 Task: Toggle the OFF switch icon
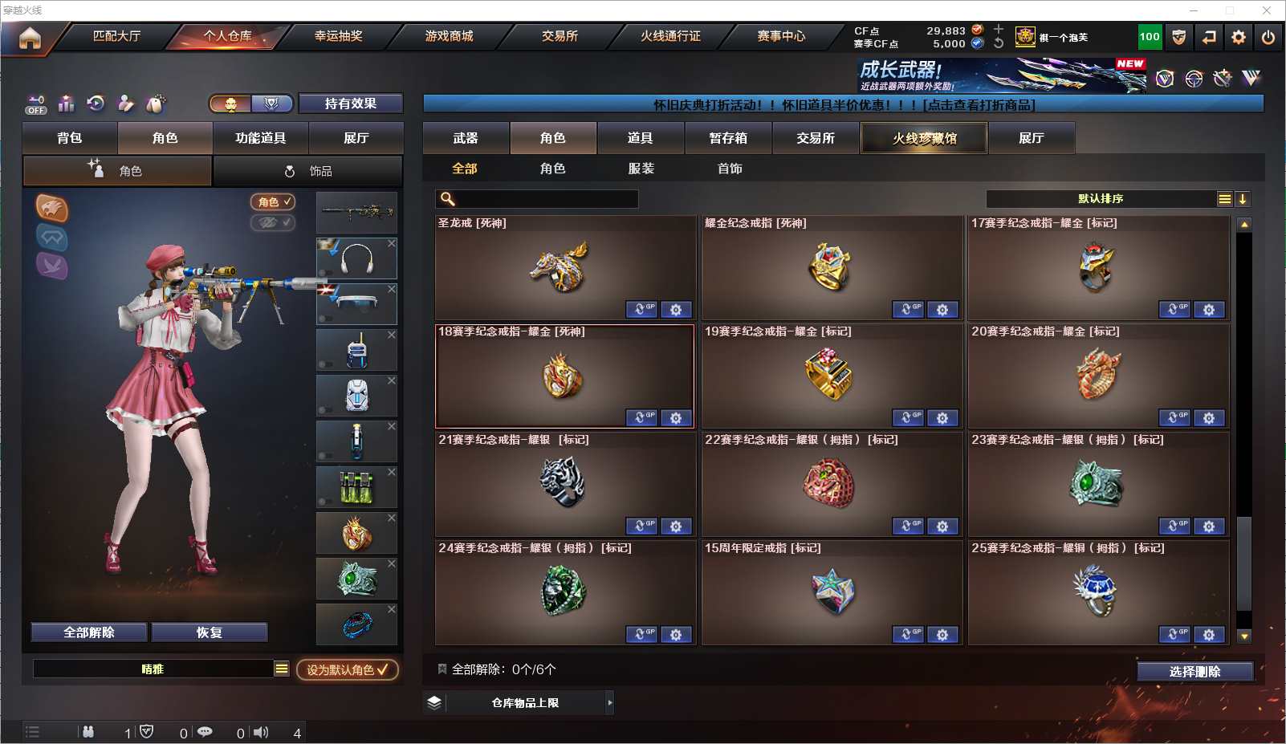[x=36, y=104]
